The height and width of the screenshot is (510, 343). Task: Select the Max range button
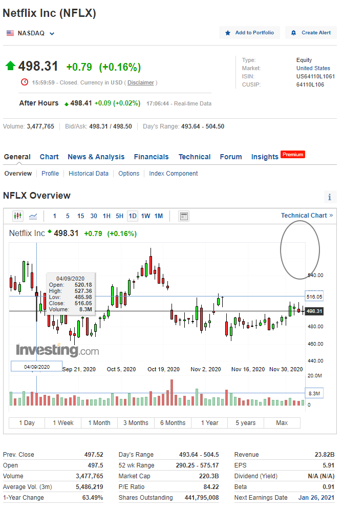tap(282, 423)
